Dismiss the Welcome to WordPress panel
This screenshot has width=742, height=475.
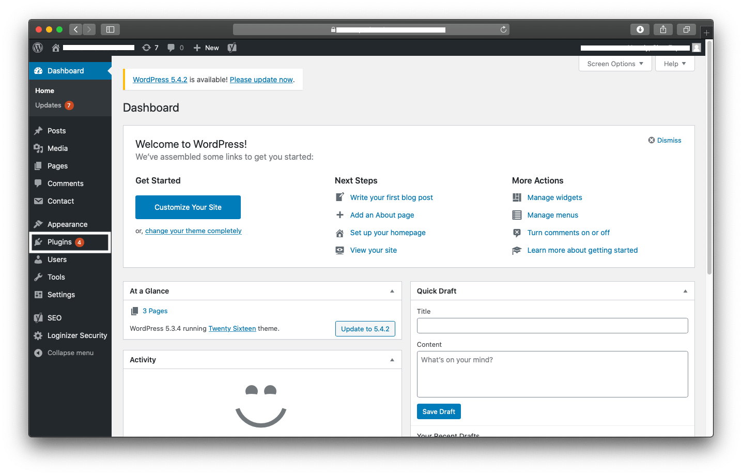click(x=665, y=140)
